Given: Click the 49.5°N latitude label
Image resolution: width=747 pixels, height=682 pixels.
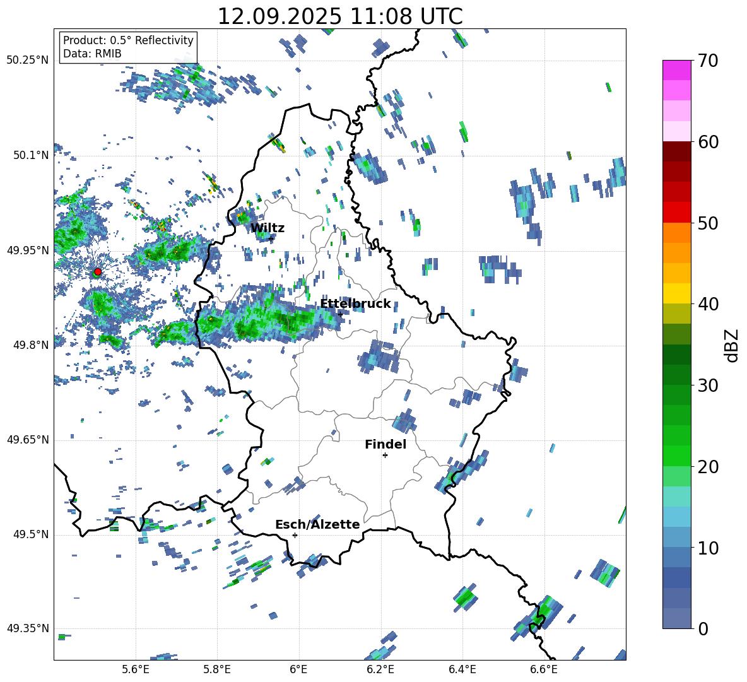Looking at the screenshot, I should 30,534.
